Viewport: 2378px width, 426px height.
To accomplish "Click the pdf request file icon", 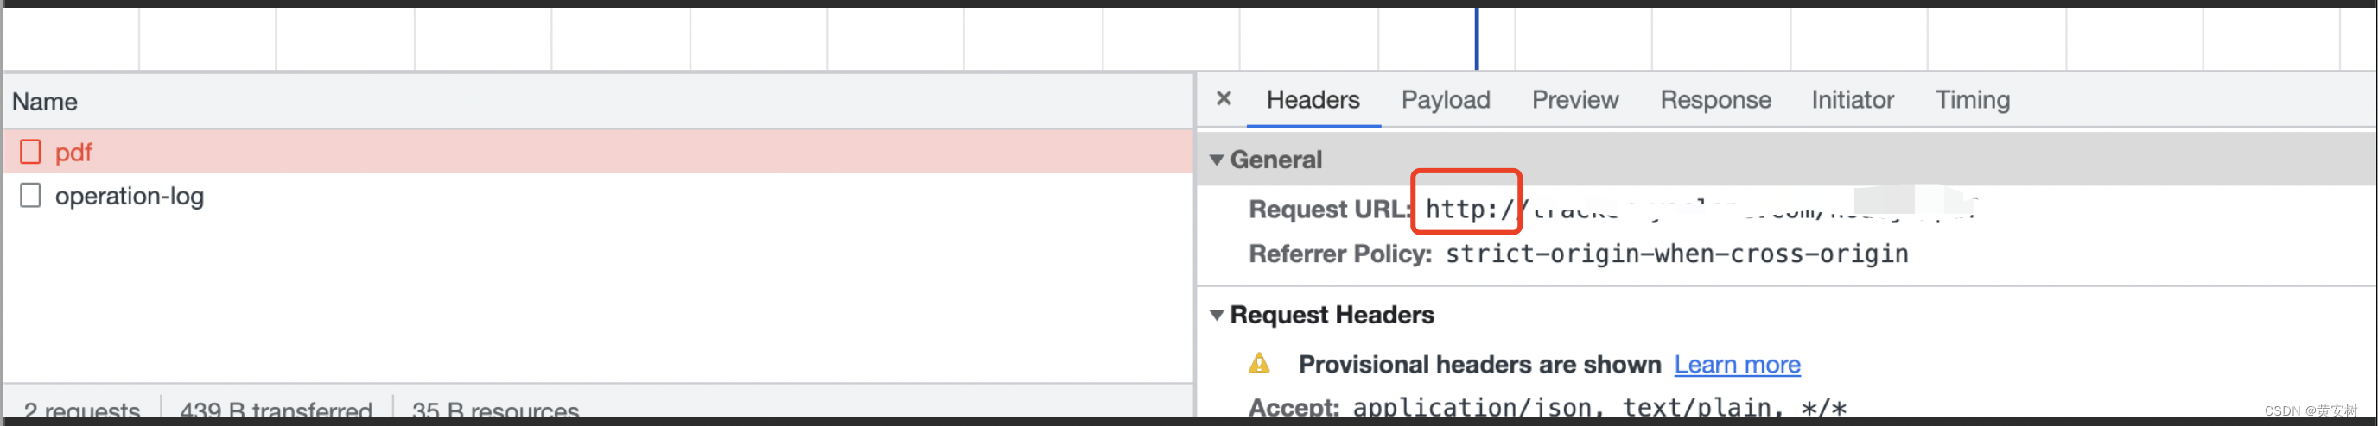I will click(30, 152).
